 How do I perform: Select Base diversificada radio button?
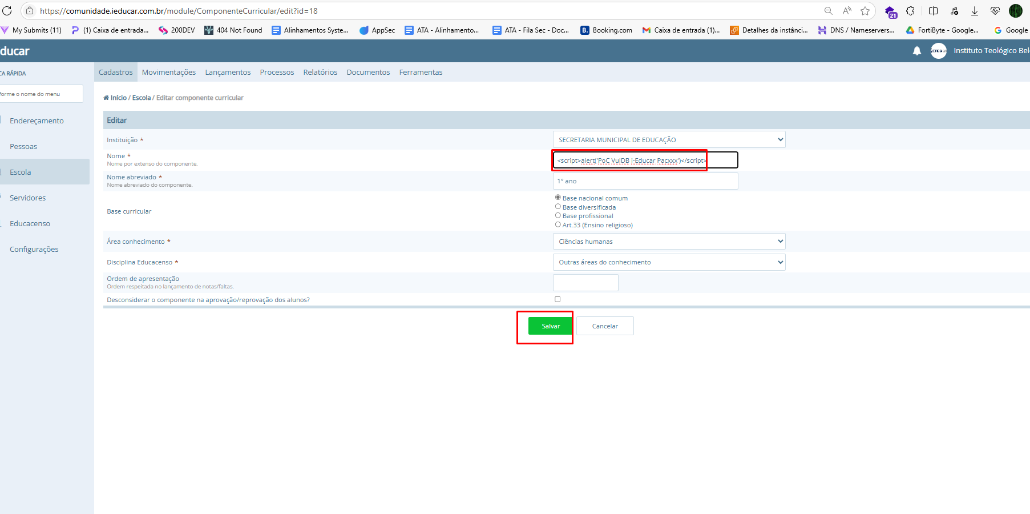pos(558,207)
